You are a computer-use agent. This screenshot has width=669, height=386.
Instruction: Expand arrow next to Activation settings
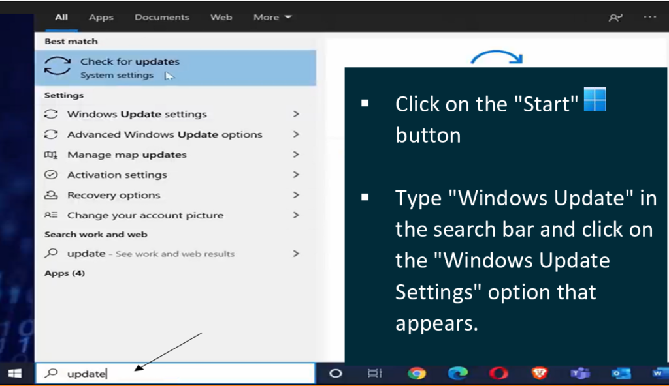(296, 175)
